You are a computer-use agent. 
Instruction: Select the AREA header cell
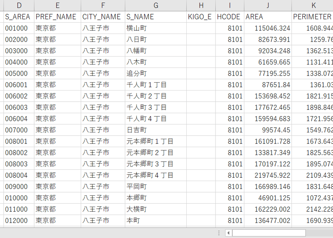268,17
